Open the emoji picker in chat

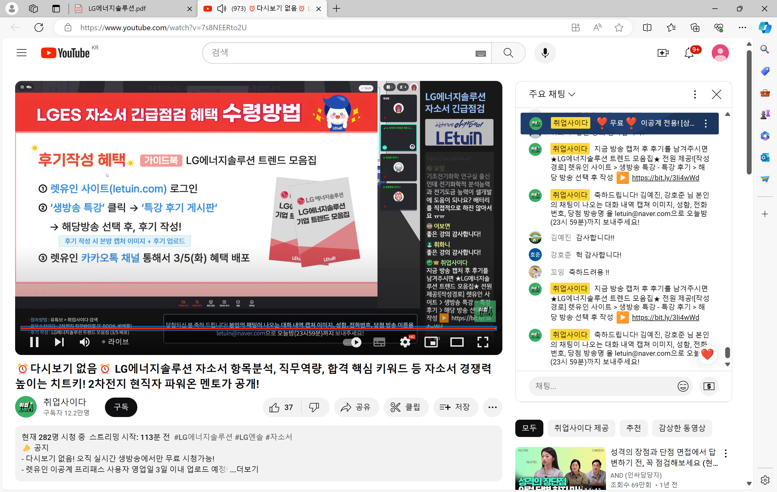coord(683,386)
